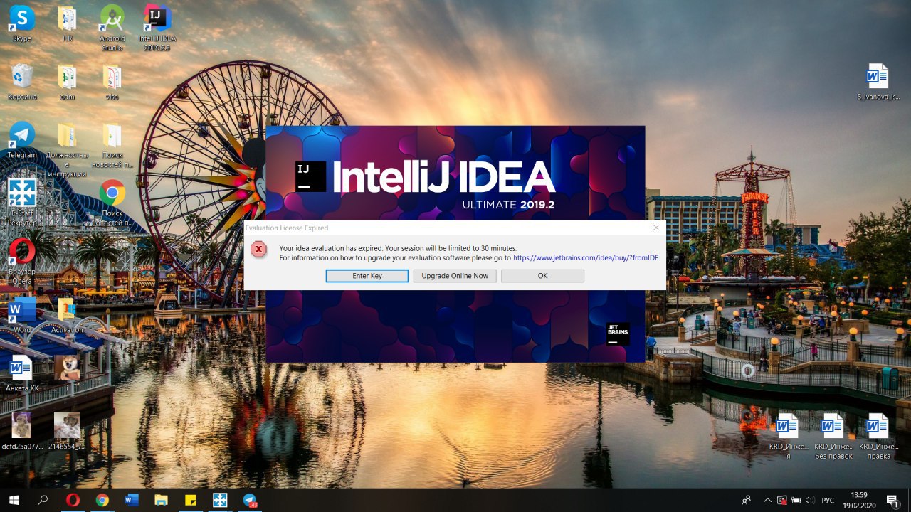Image resolution: width=911 pixels, height=512 pixels.
Task: Open the Поиск новостей folder icon
Action: [112, 144]
